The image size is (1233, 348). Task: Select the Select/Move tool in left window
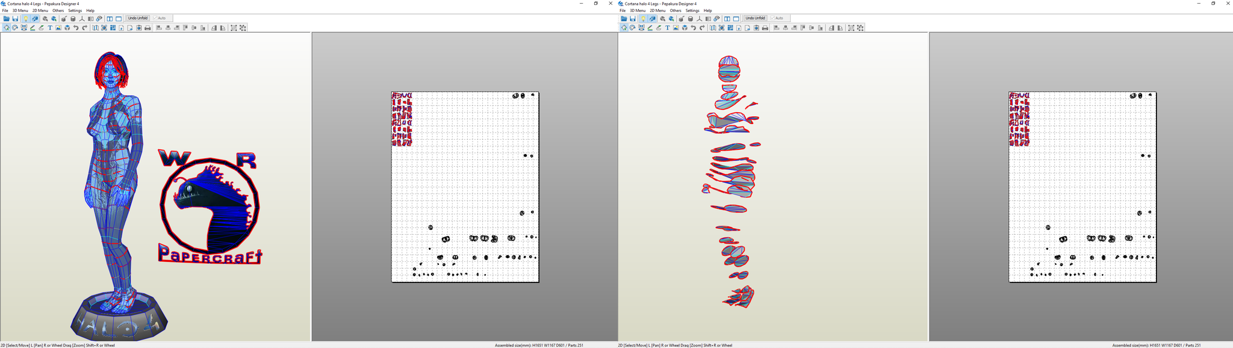7,28
